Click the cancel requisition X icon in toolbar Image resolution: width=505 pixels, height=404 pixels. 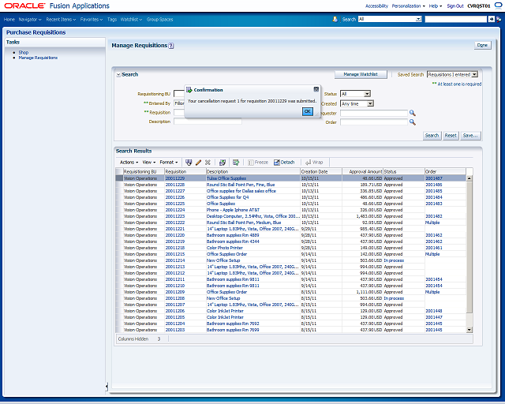[208, 163]
